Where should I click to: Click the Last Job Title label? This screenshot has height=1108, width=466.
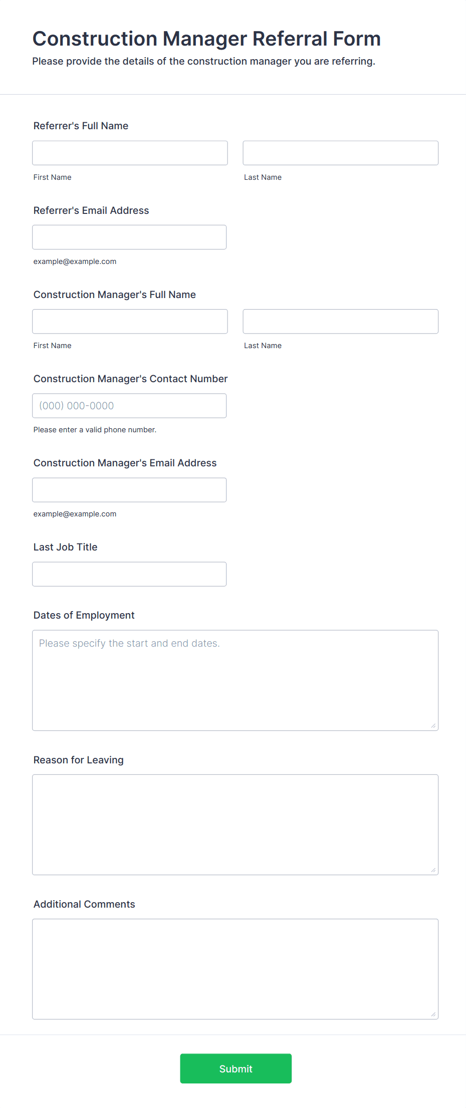point(65,547)
